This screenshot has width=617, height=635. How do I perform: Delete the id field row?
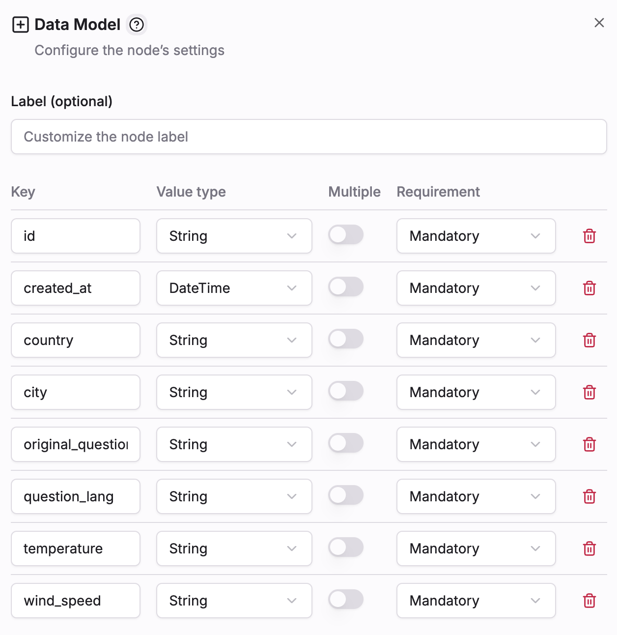(x=589, y=236)
